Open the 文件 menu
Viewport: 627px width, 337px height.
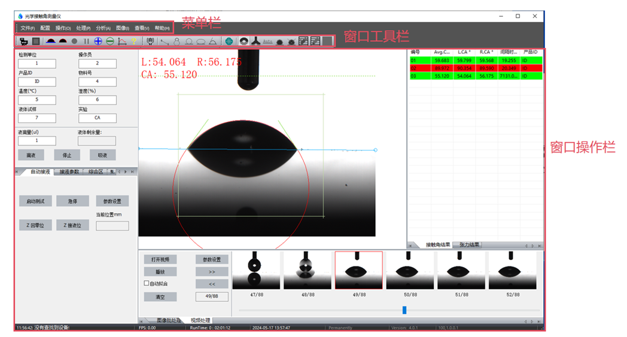tap(27, 28)
